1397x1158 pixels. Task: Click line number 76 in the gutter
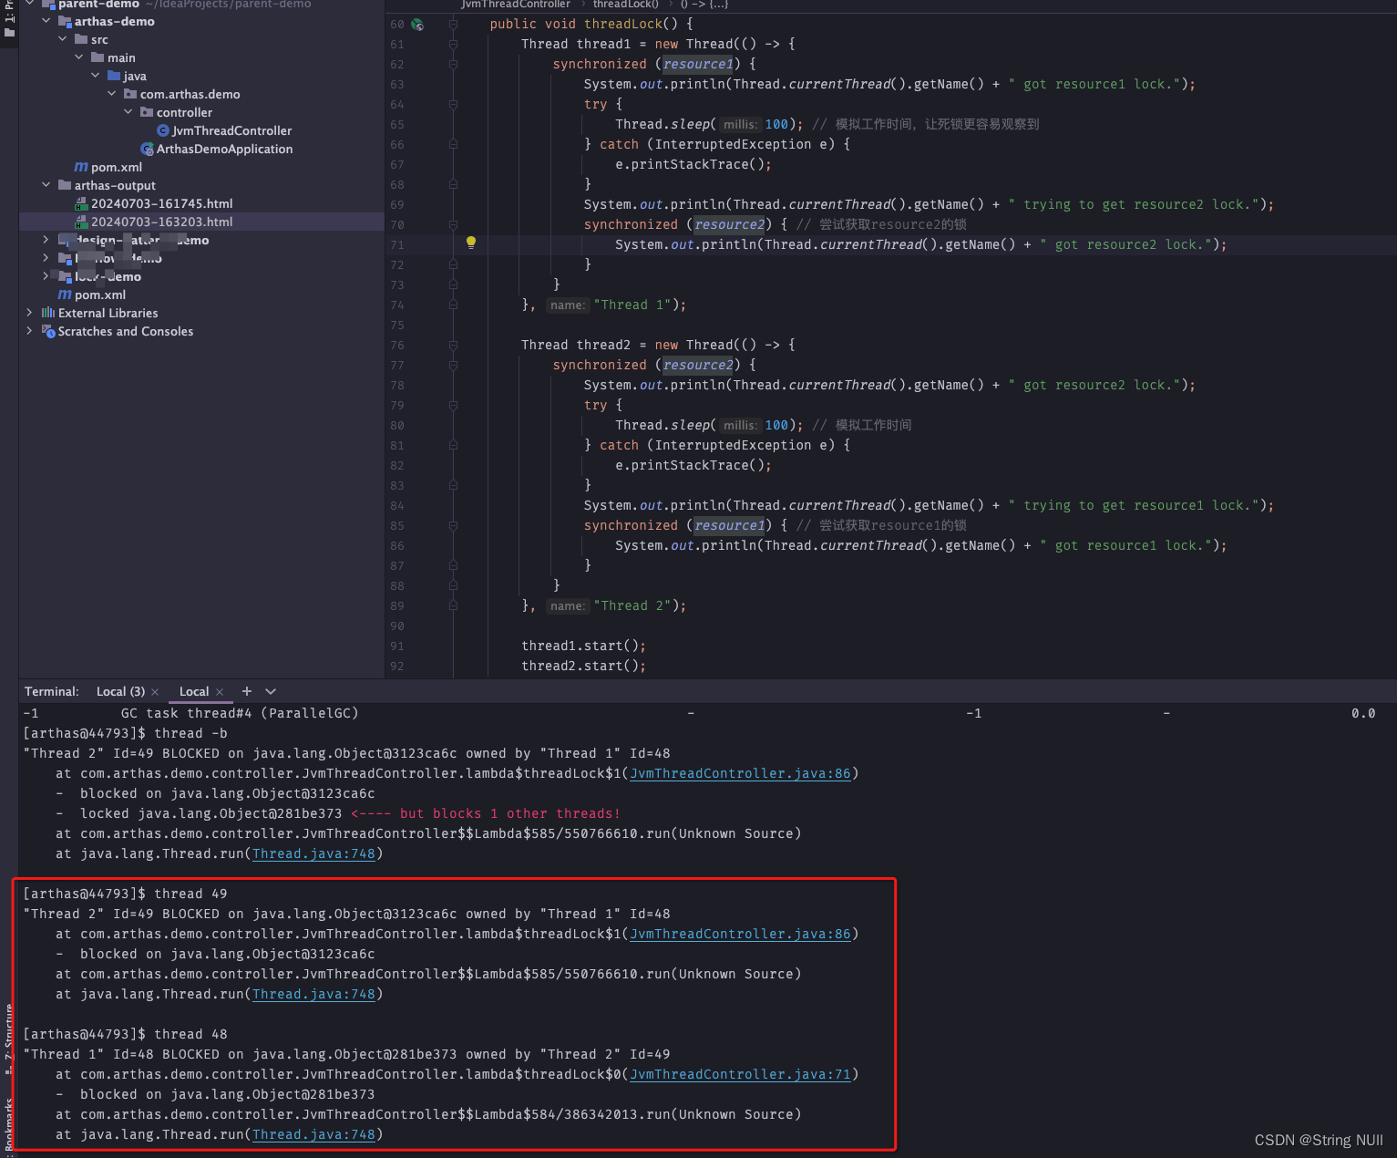[x=397, y=345]
